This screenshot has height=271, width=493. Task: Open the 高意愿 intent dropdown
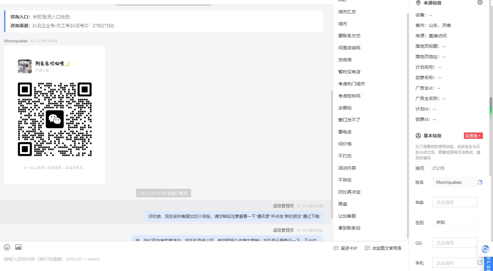click(473, 136)
